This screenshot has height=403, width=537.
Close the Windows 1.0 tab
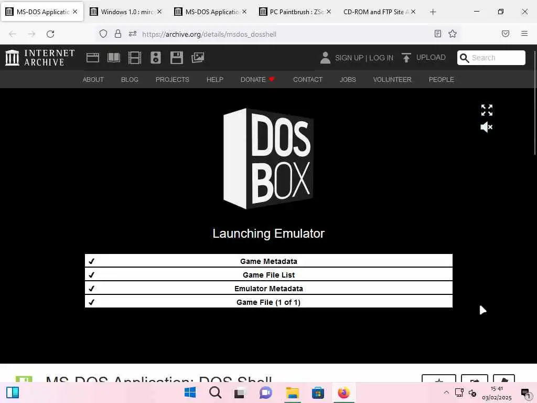pos(159,12)
